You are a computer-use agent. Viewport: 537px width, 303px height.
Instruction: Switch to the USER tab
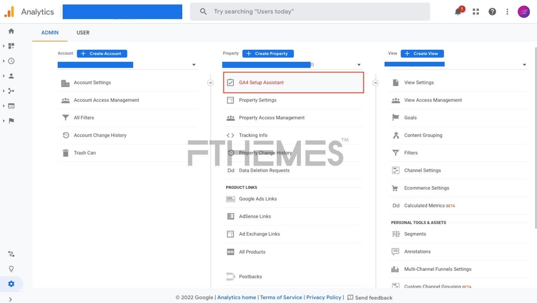(83, 33)
